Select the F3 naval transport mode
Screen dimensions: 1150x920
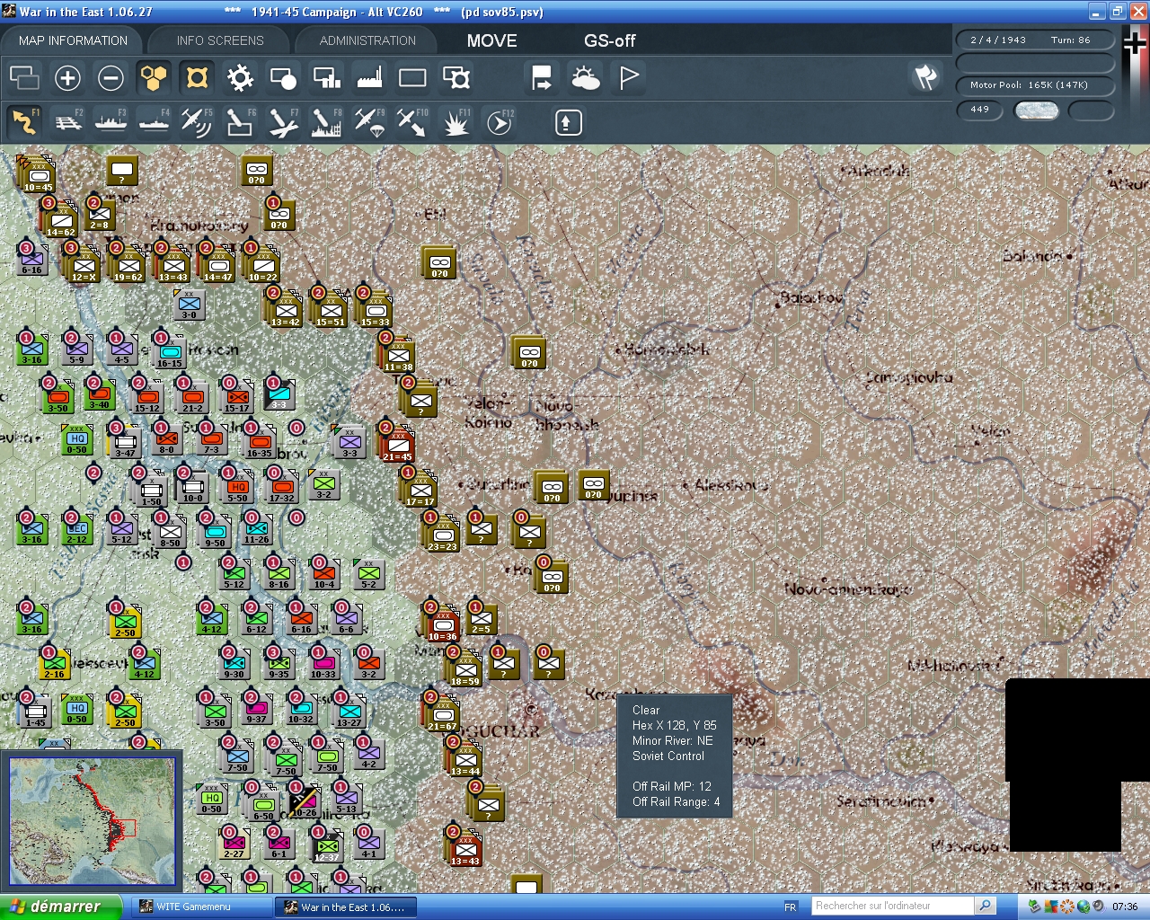111,121
